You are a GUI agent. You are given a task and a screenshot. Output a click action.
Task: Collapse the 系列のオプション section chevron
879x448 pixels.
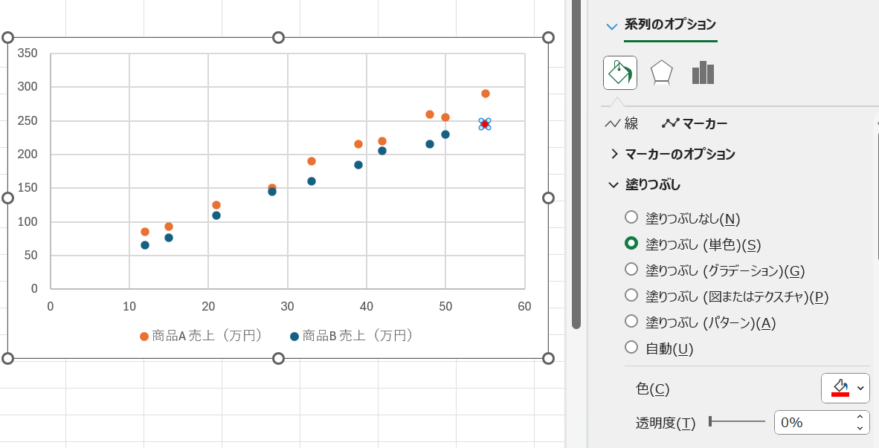tap(612, 25)
